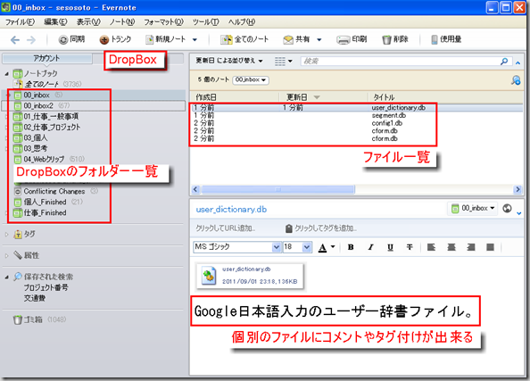Collapse the 保存された検索 section
Screen dimensions: 530x381
[6, 277]
